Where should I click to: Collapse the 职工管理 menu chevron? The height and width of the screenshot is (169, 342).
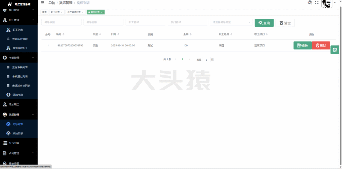pos(33,20)
